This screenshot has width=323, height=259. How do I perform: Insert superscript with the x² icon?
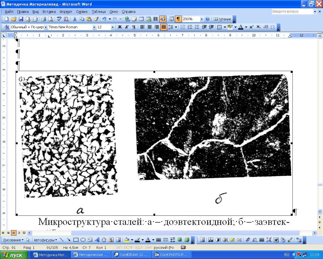pyautogui.click(x=251, y=27)
